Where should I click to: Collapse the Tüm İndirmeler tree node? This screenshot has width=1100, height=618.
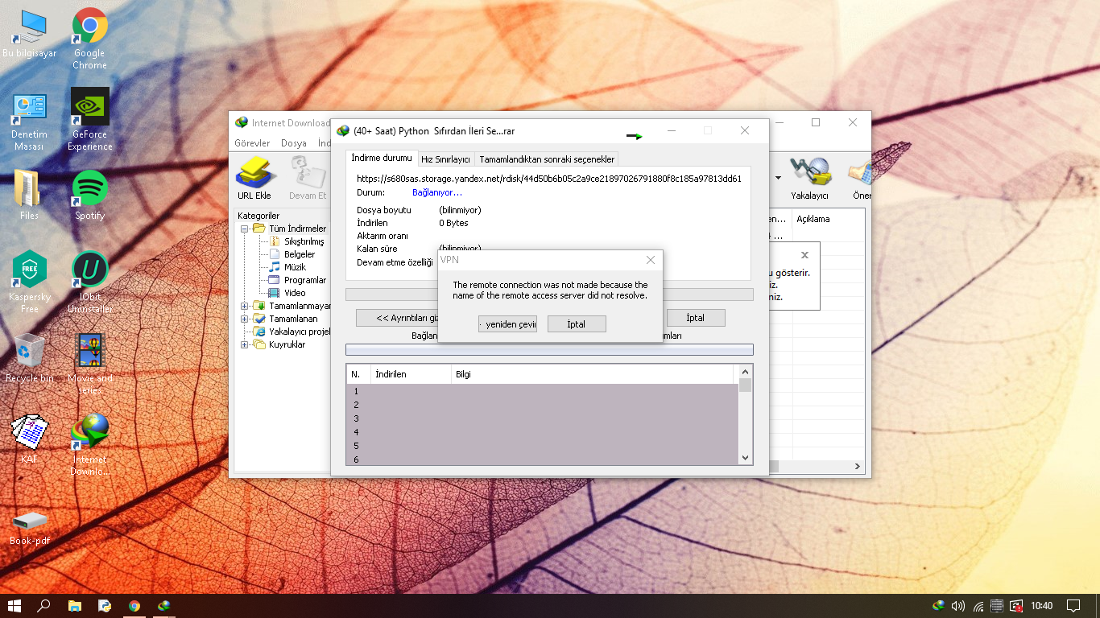245,229
